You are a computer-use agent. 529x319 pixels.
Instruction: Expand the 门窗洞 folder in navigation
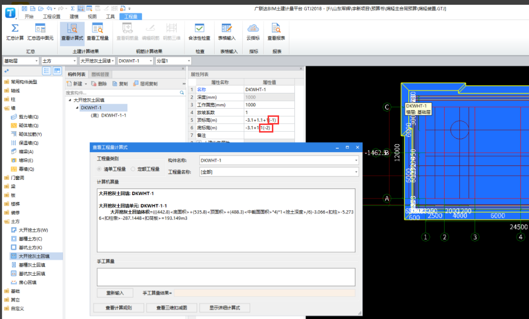tap(6, 178)
